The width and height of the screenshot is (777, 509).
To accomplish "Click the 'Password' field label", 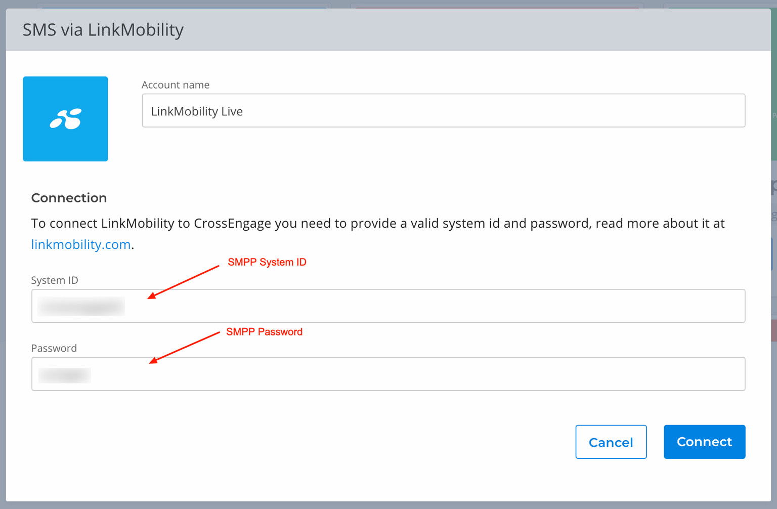I will coord(54,348).
